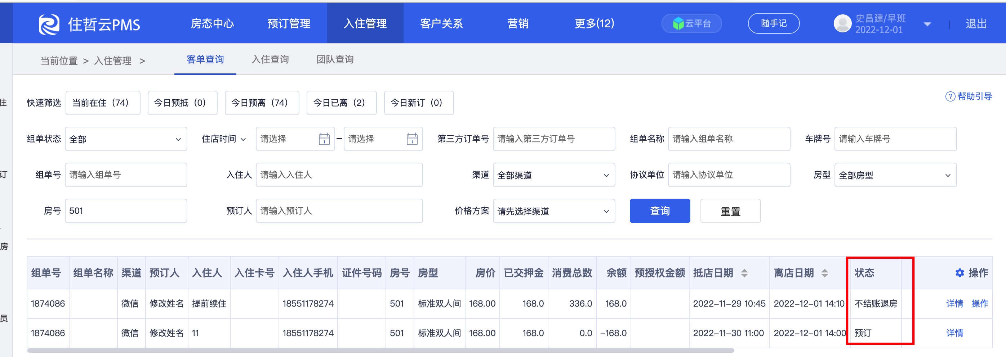Click 预授权金额 column header

(660, 273)
